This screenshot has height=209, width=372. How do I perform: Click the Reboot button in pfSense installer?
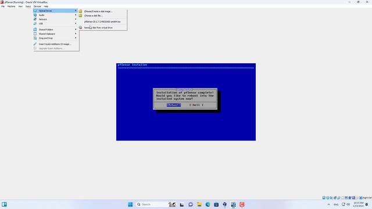tap(174, 105)
